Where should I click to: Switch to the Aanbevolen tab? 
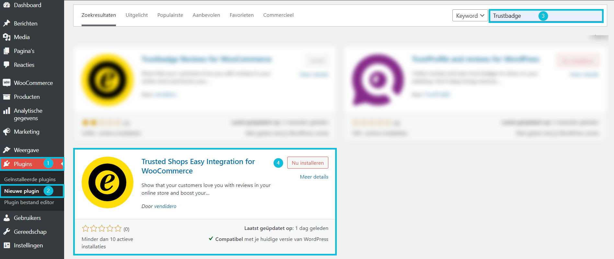pyautogui.click(x=206, y=15)
